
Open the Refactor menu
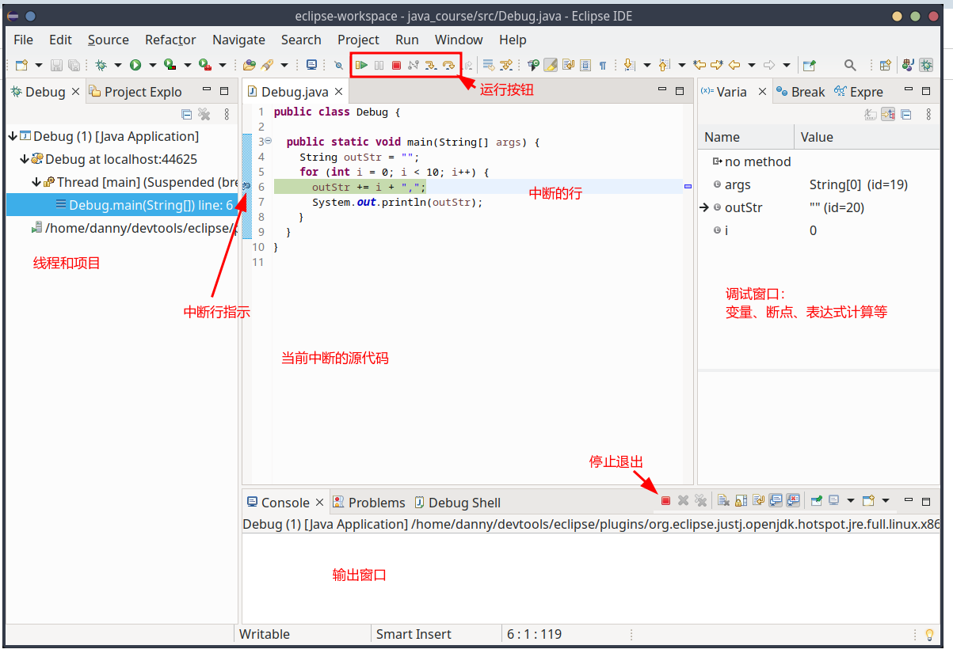(x=170, y=40)
